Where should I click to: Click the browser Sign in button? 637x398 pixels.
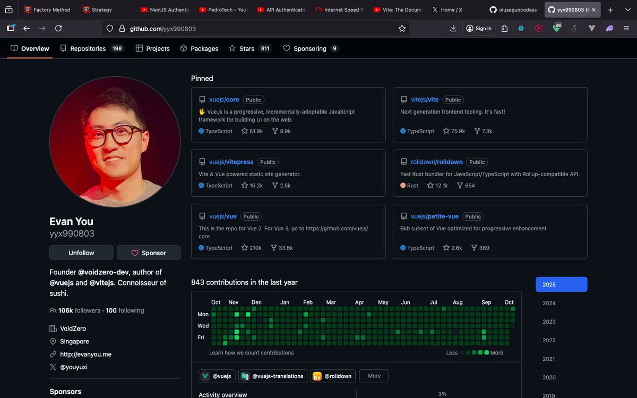tap(478, 29)
